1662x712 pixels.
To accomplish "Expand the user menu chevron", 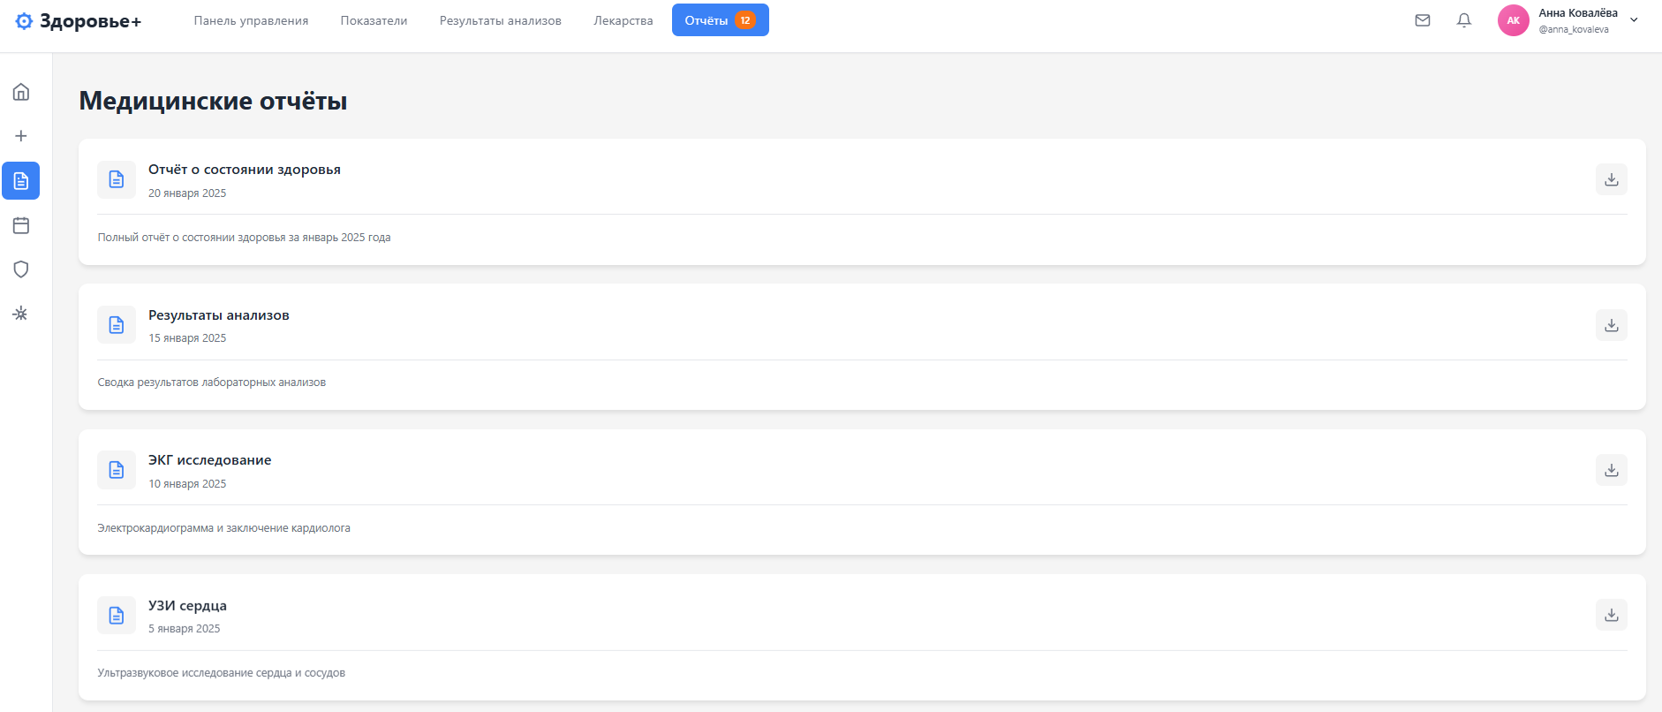I will [1635, 20].
